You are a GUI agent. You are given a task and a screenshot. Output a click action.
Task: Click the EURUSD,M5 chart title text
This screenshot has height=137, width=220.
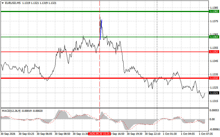13,3
